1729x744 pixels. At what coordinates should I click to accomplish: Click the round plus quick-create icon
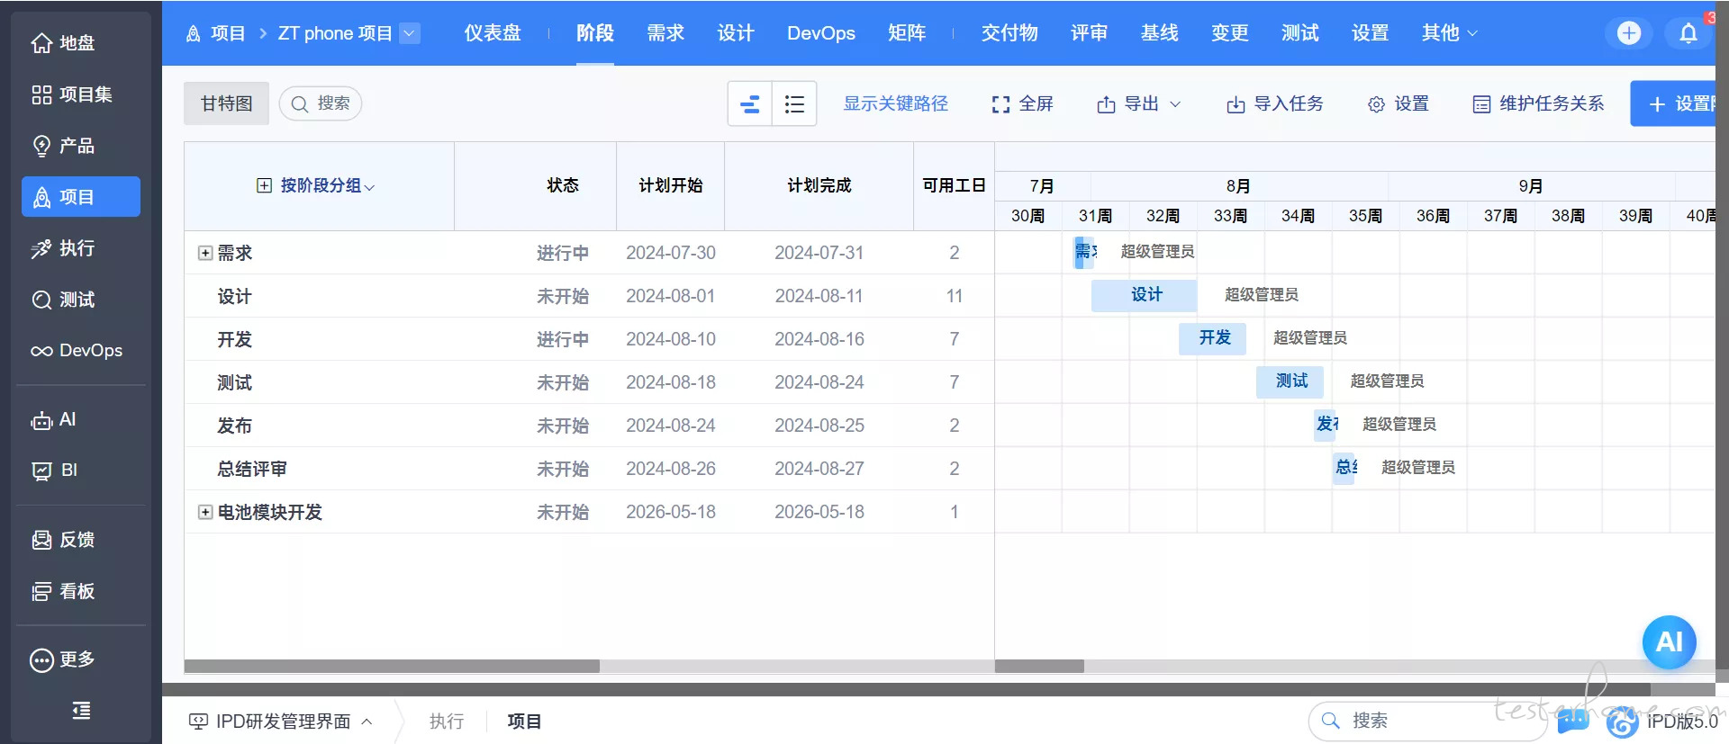tap(1629, 33)
